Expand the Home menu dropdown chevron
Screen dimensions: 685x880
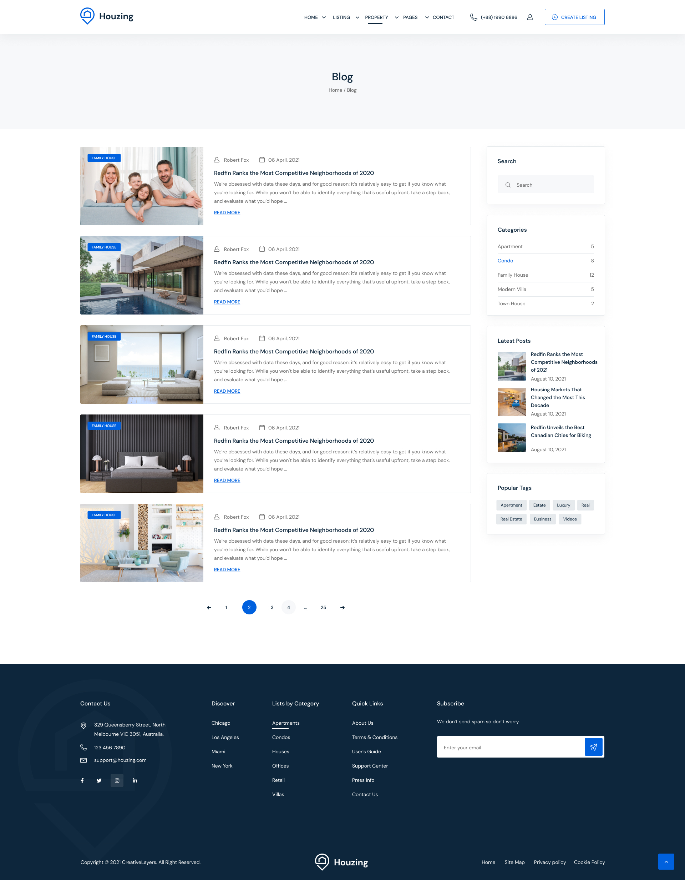324,17
